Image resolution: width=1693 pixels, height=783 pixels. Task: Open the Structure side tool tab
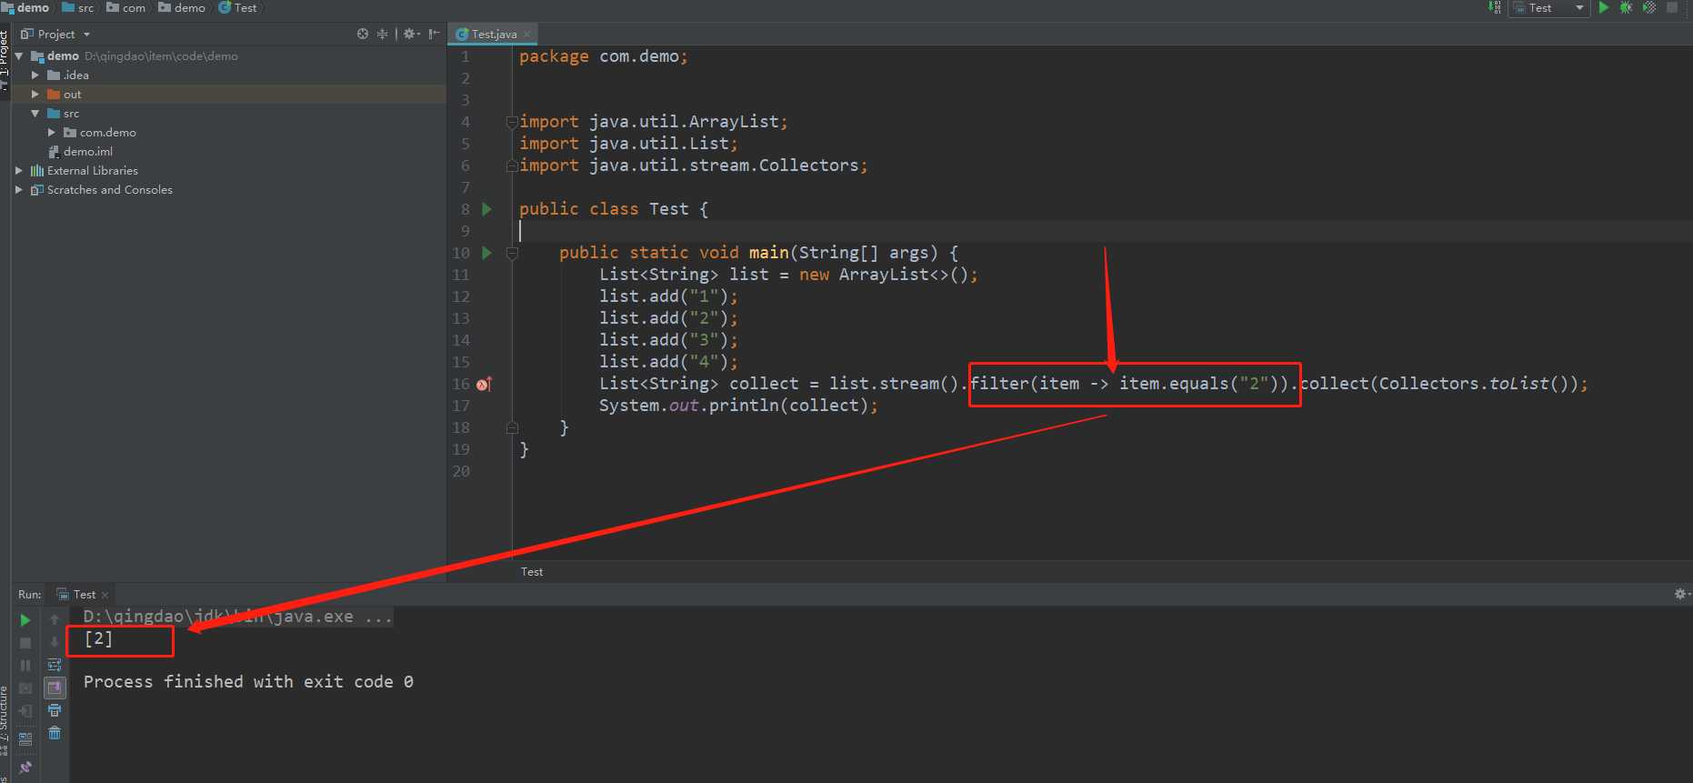[5, 718]
